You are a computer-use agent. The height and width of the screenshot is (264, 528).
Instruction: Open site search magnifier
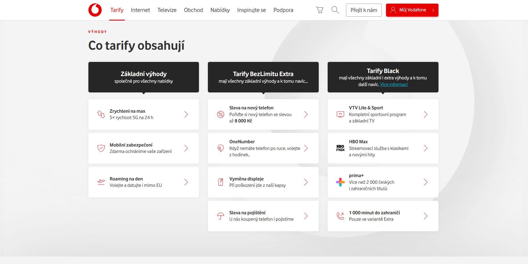[x=335, y=10]
